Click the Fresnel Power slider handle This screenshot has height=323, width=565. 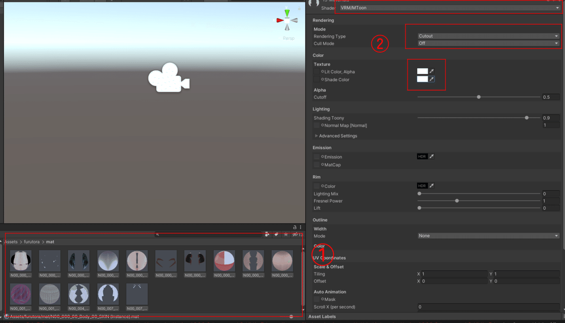click(x=457, y=201)
